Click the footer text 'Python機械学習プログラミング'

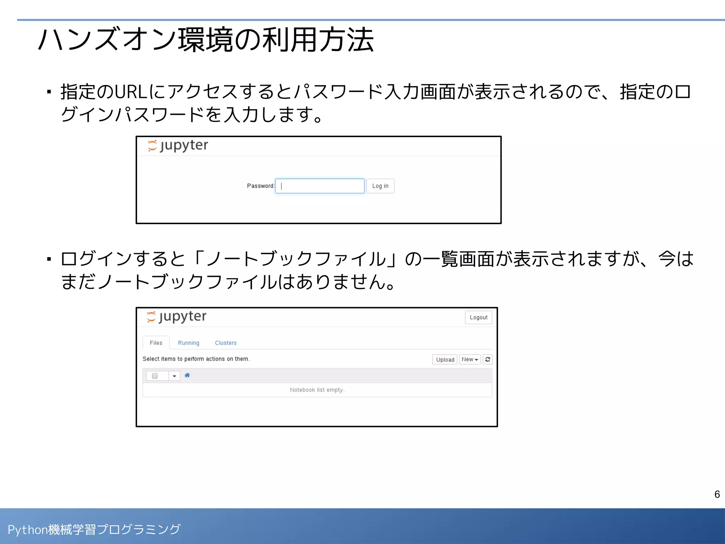coord(94,529)
